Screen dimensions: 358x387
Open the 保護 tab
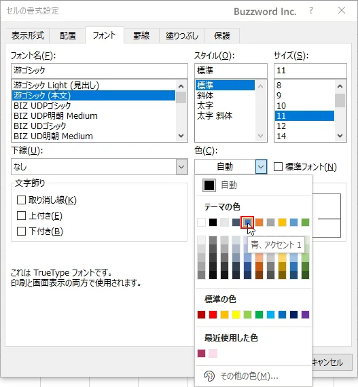pos(222,36)
